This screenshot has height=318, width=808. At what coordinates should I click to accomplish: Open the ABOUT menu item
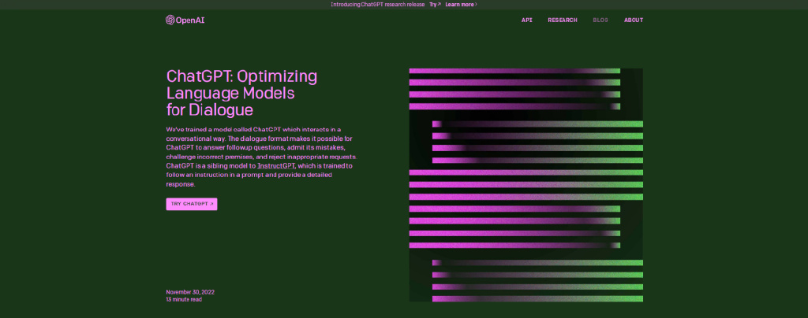[634, 20]
